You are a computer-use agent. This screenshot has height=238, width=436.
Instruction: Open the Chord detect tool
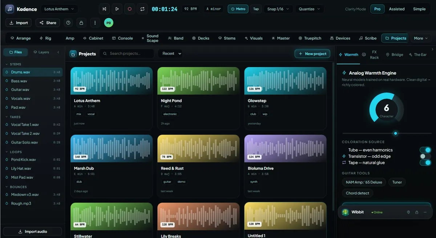click(x=357, y=193)
